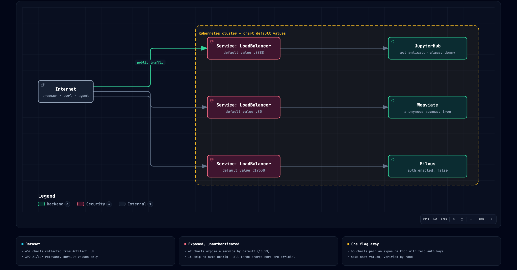
Task: Click the 'public traffic' edge label
Action: tap(150, 63)
